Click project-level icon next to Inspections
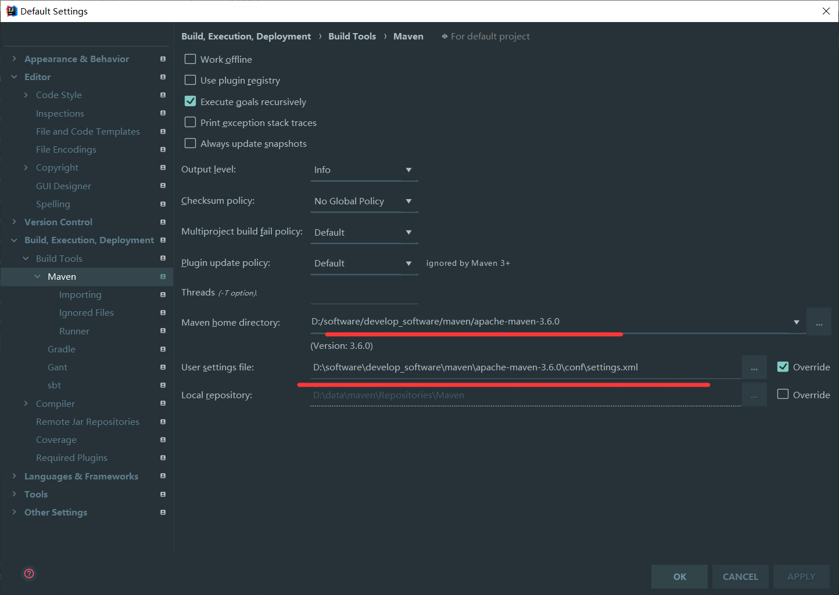 point(163,113)
